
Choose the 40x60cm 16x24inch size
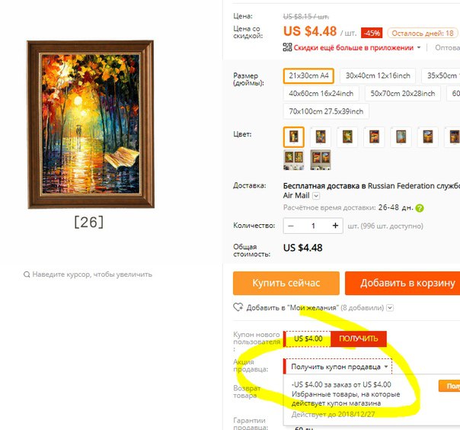pyautogui.click(x=321, y=94)
